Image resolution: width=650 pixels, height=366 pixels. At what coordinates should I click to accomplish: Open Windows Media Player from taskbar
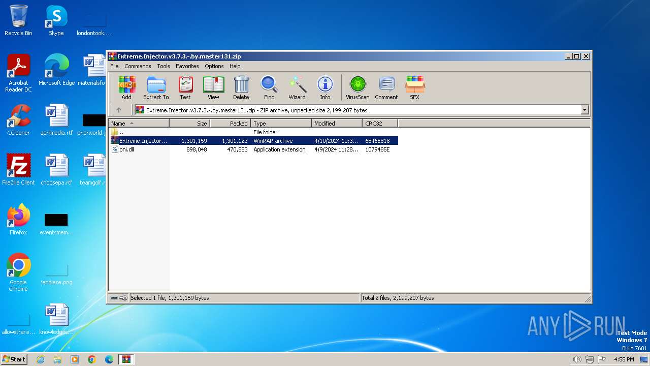tap(75, 359)
